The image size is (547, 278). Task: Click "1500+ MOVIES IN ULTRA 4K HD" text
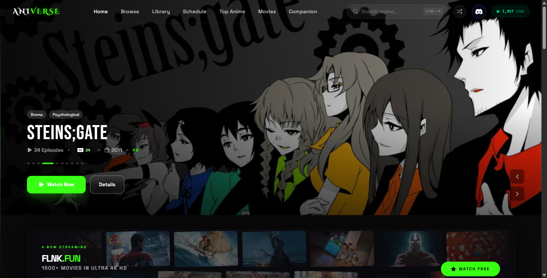pos(84,268)
